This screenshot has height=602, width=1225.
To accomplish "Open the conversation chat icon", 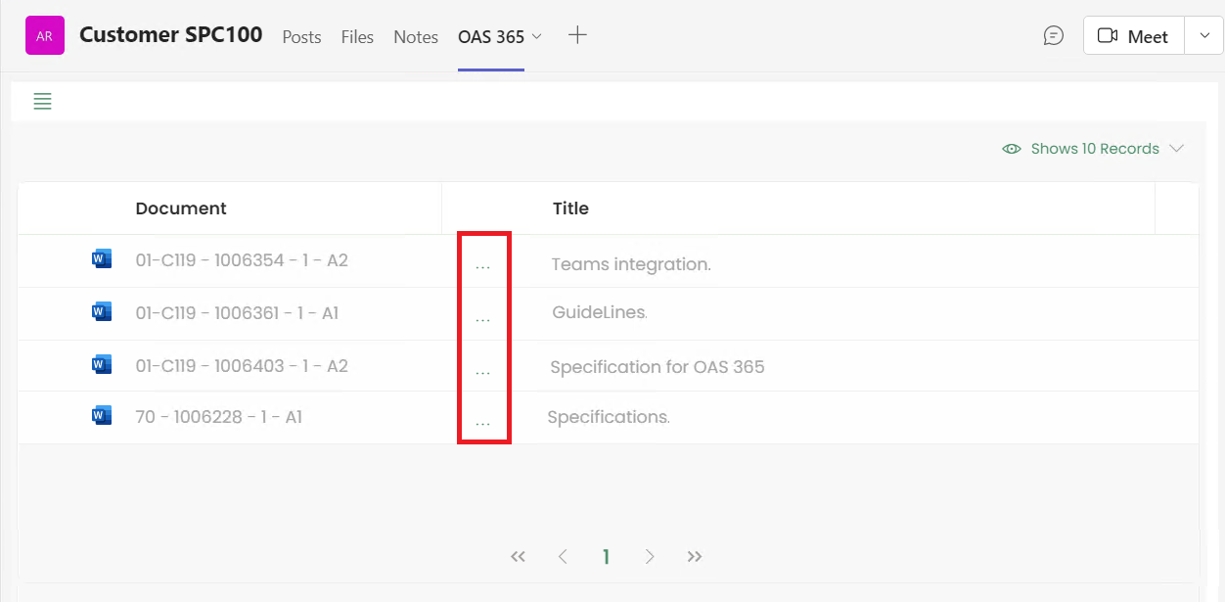I will (x=1054, y=36).
